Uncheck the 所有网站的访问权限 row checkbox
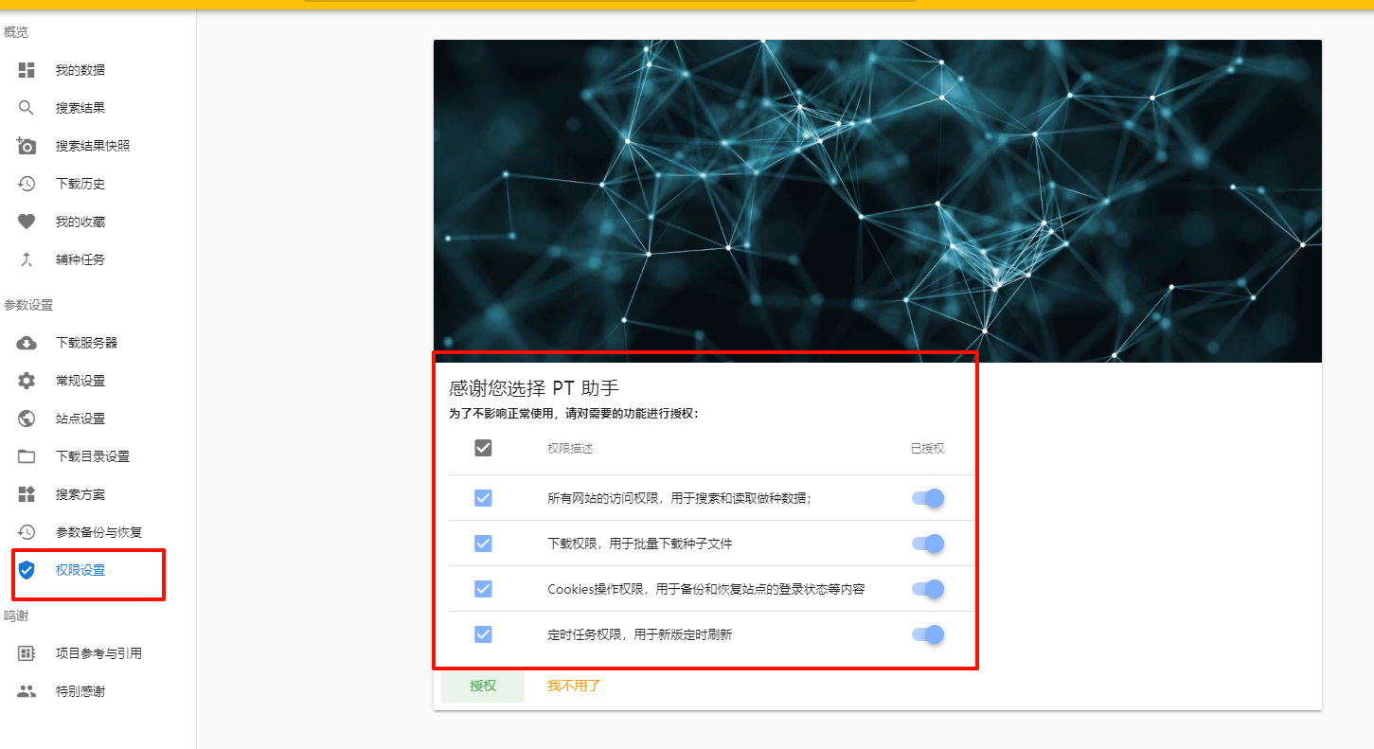 point(483,498)
